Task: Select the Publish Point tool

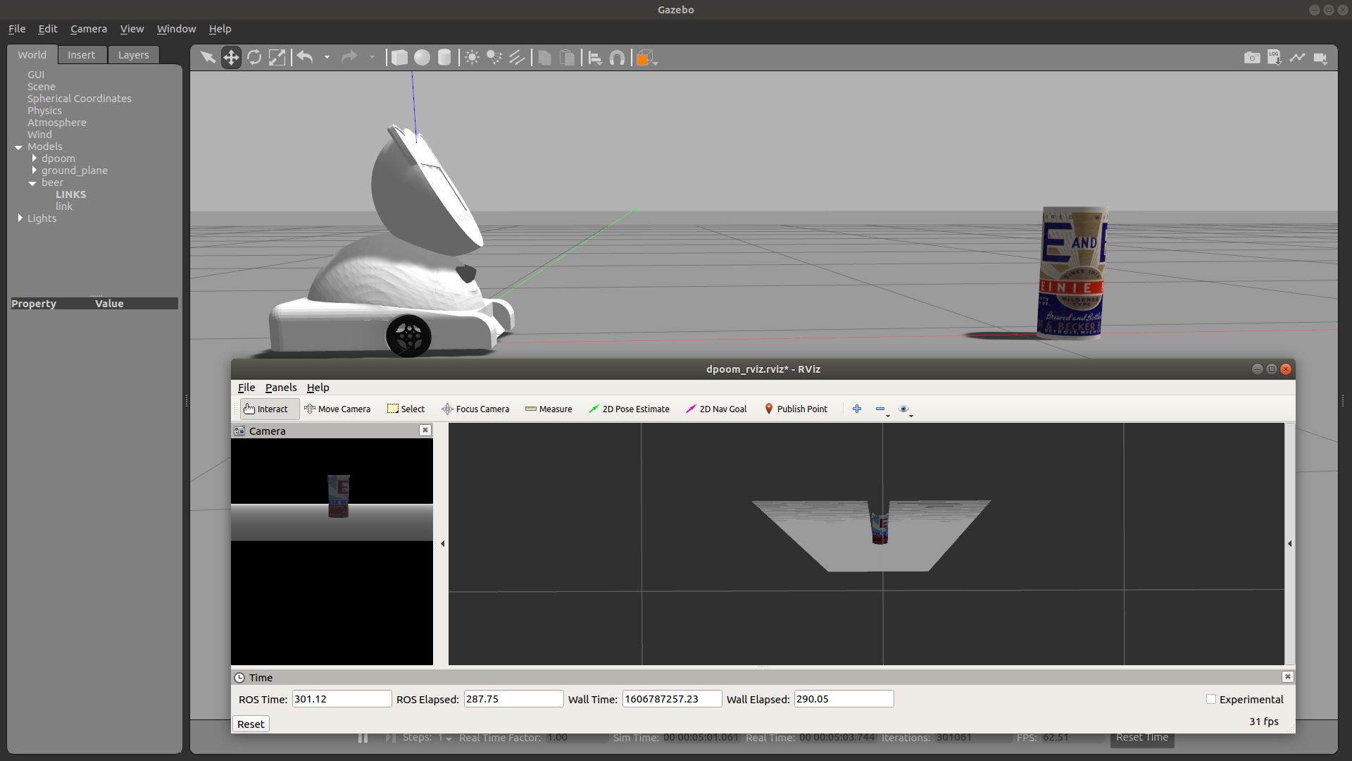Action: 796,409
